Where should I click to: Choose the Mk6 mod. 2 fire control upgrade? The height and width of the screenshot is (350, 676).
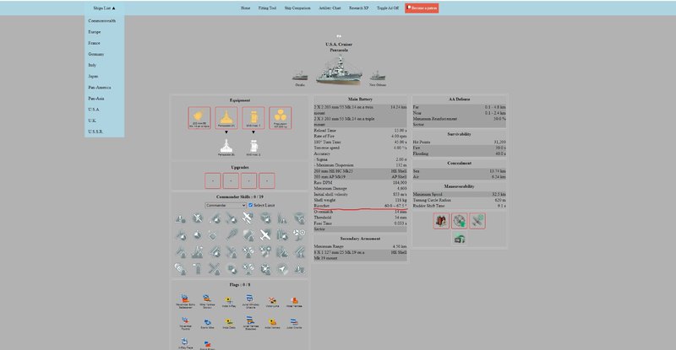(x=253, y=148)
